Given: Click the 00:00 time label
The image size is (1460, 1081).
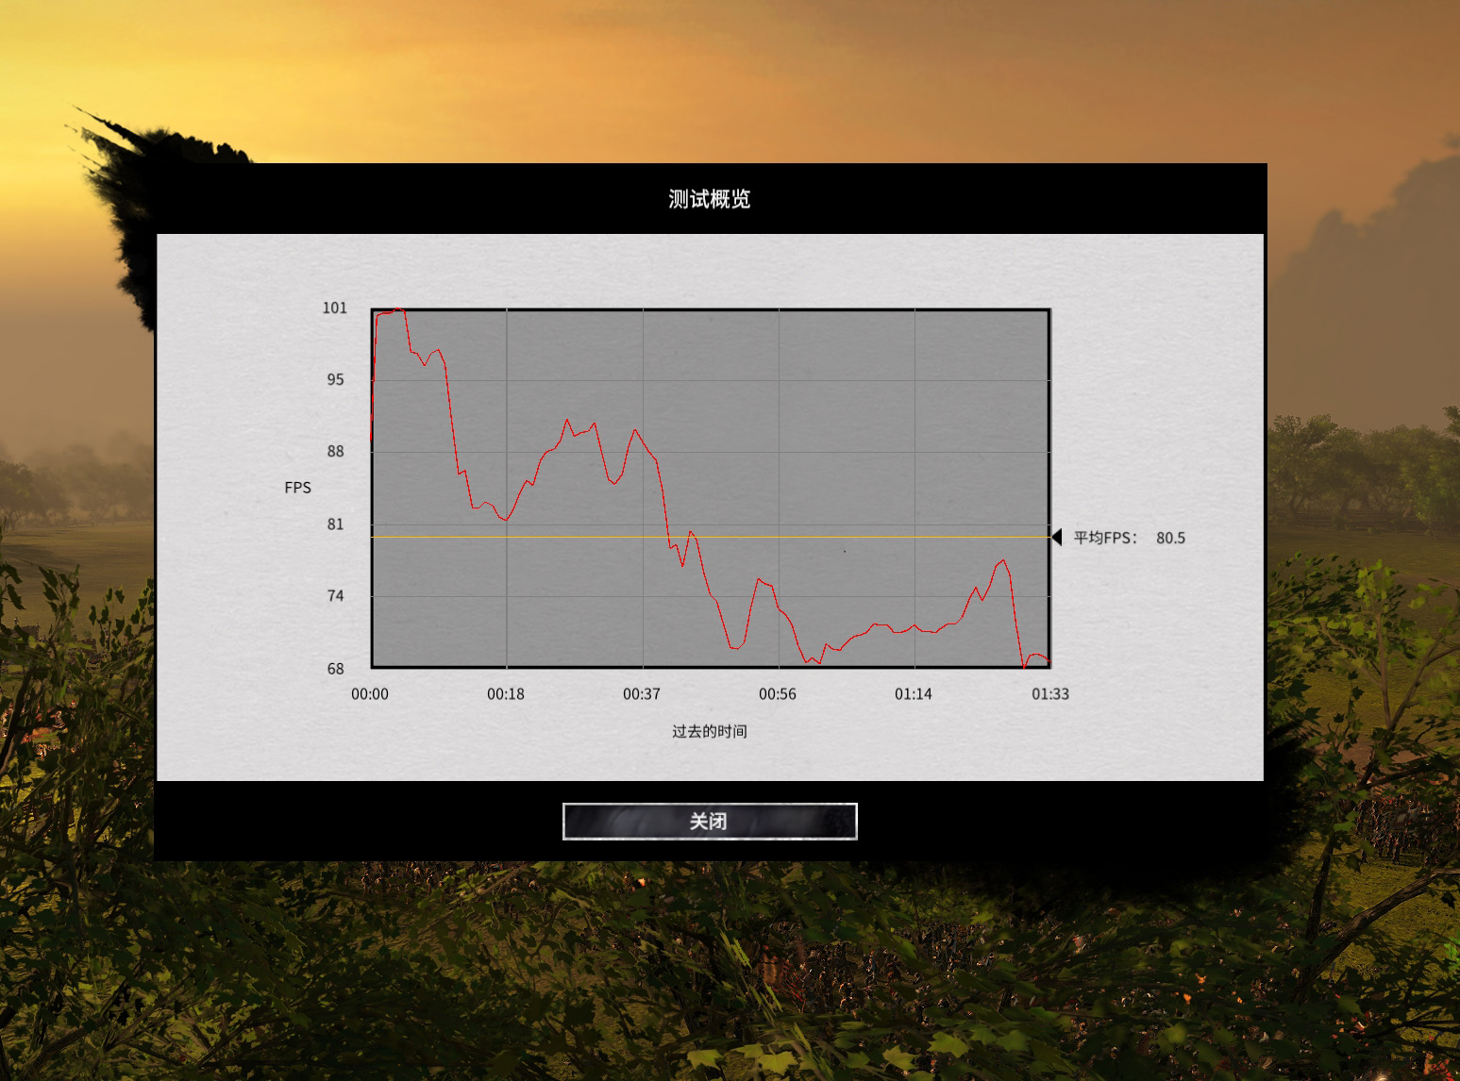Looking at the screenshot, I should pos(370,693).
